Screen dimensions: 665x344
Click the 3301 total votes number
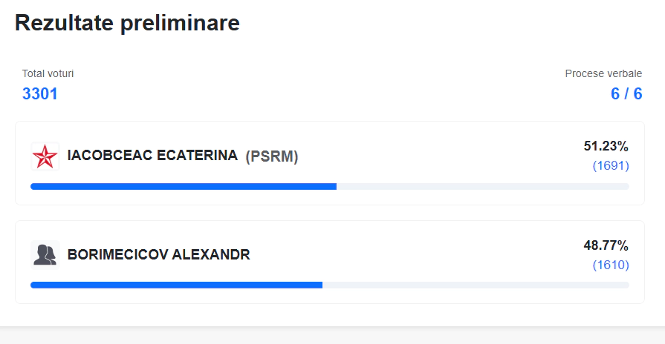click(40, 93)
